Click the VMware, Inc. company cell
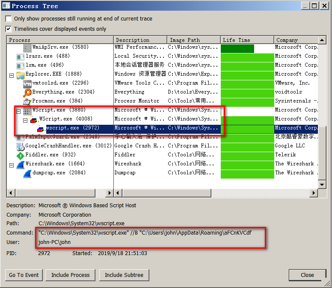332x288 pixels. (292, 83)
